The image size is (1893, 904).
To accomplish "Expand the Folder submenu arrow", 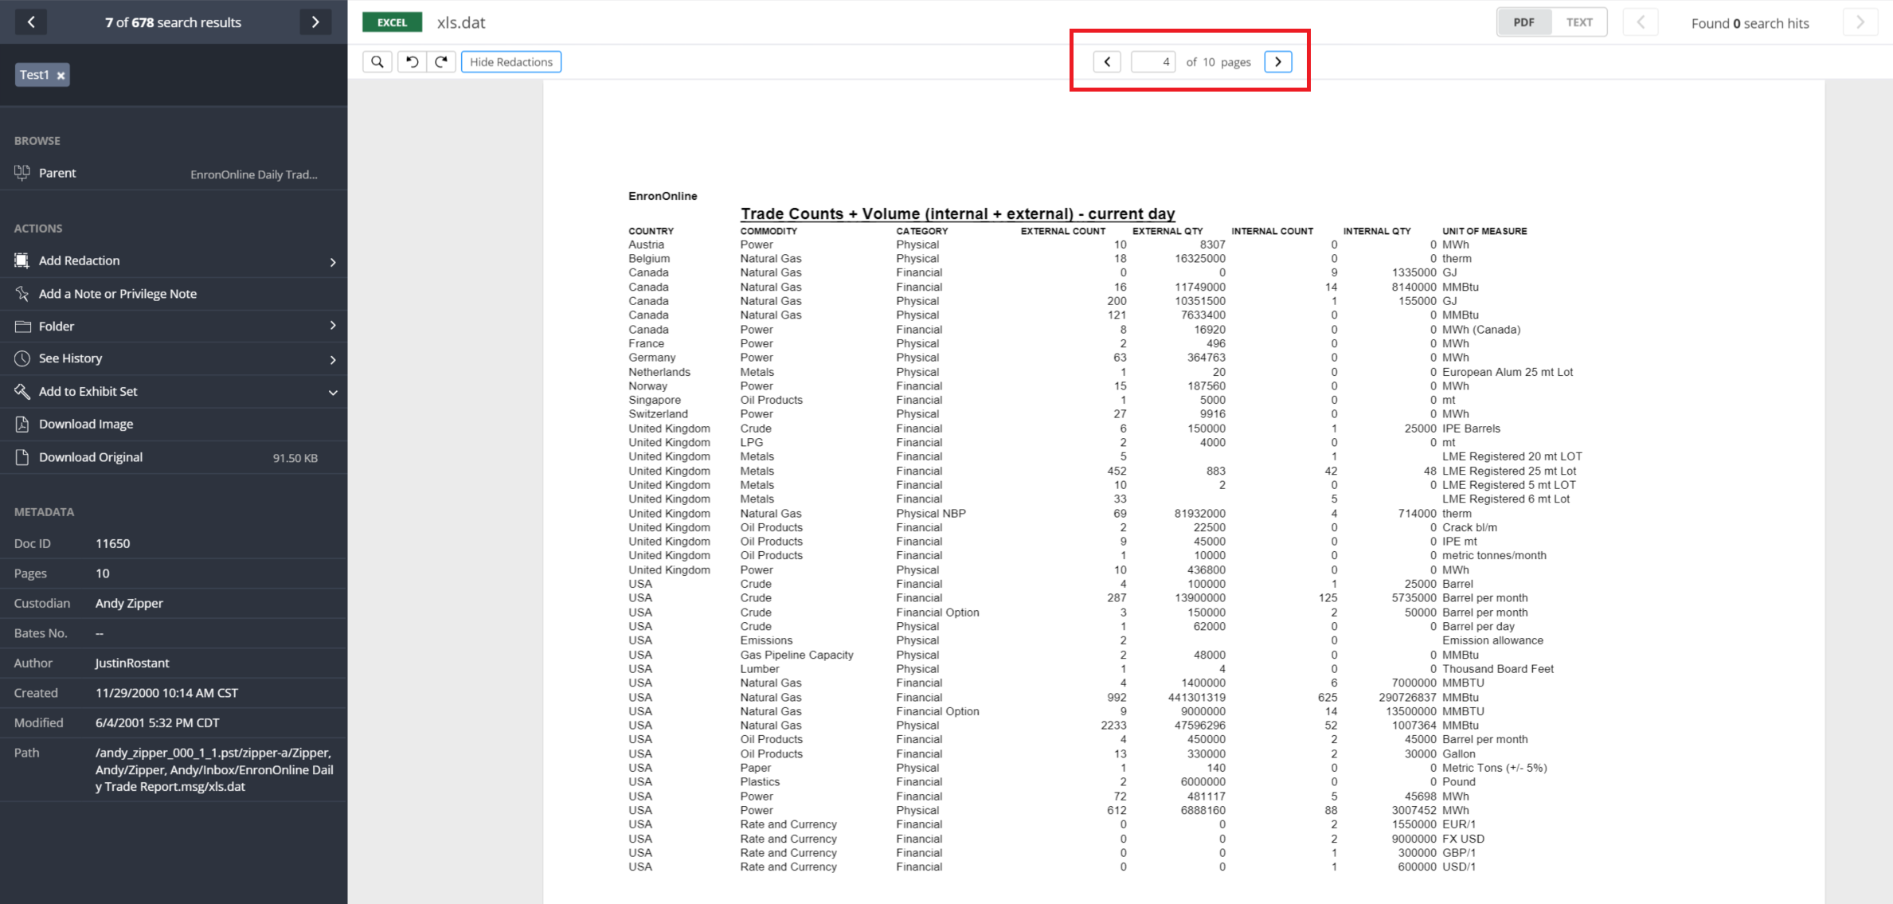I will click(333, 326).
